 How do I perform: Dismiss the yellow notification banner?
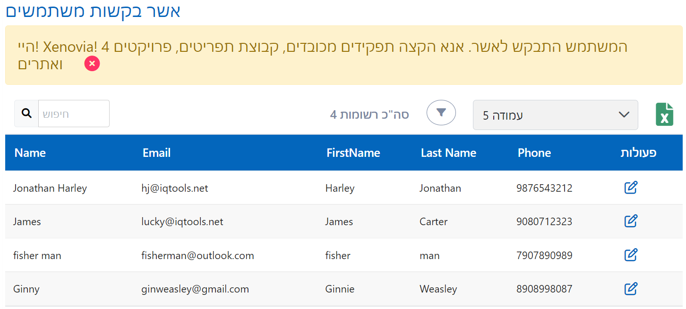click(x=92, y=64)
